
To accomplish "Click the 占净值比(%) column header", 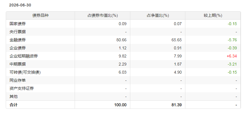I will coord(158,16).
